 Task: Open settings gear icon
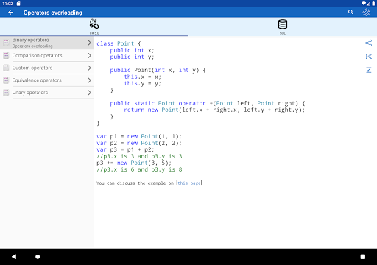pos(366,13)
